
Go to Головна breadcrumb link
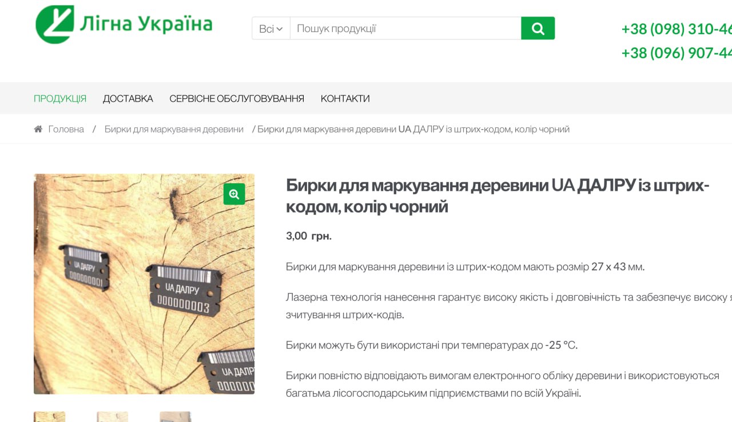point(66,129)
